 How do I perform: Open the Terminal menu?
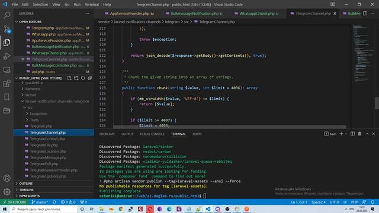[x=92, y=4]
